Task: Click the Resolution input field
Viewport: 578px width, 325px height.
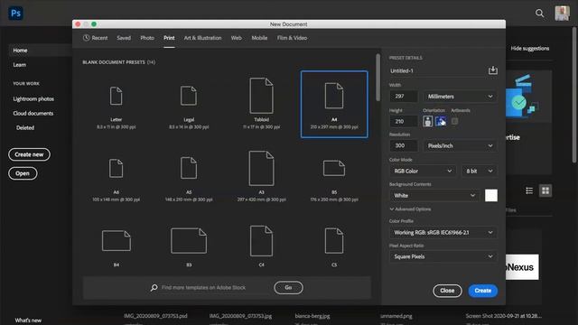Action: point(404,146)
